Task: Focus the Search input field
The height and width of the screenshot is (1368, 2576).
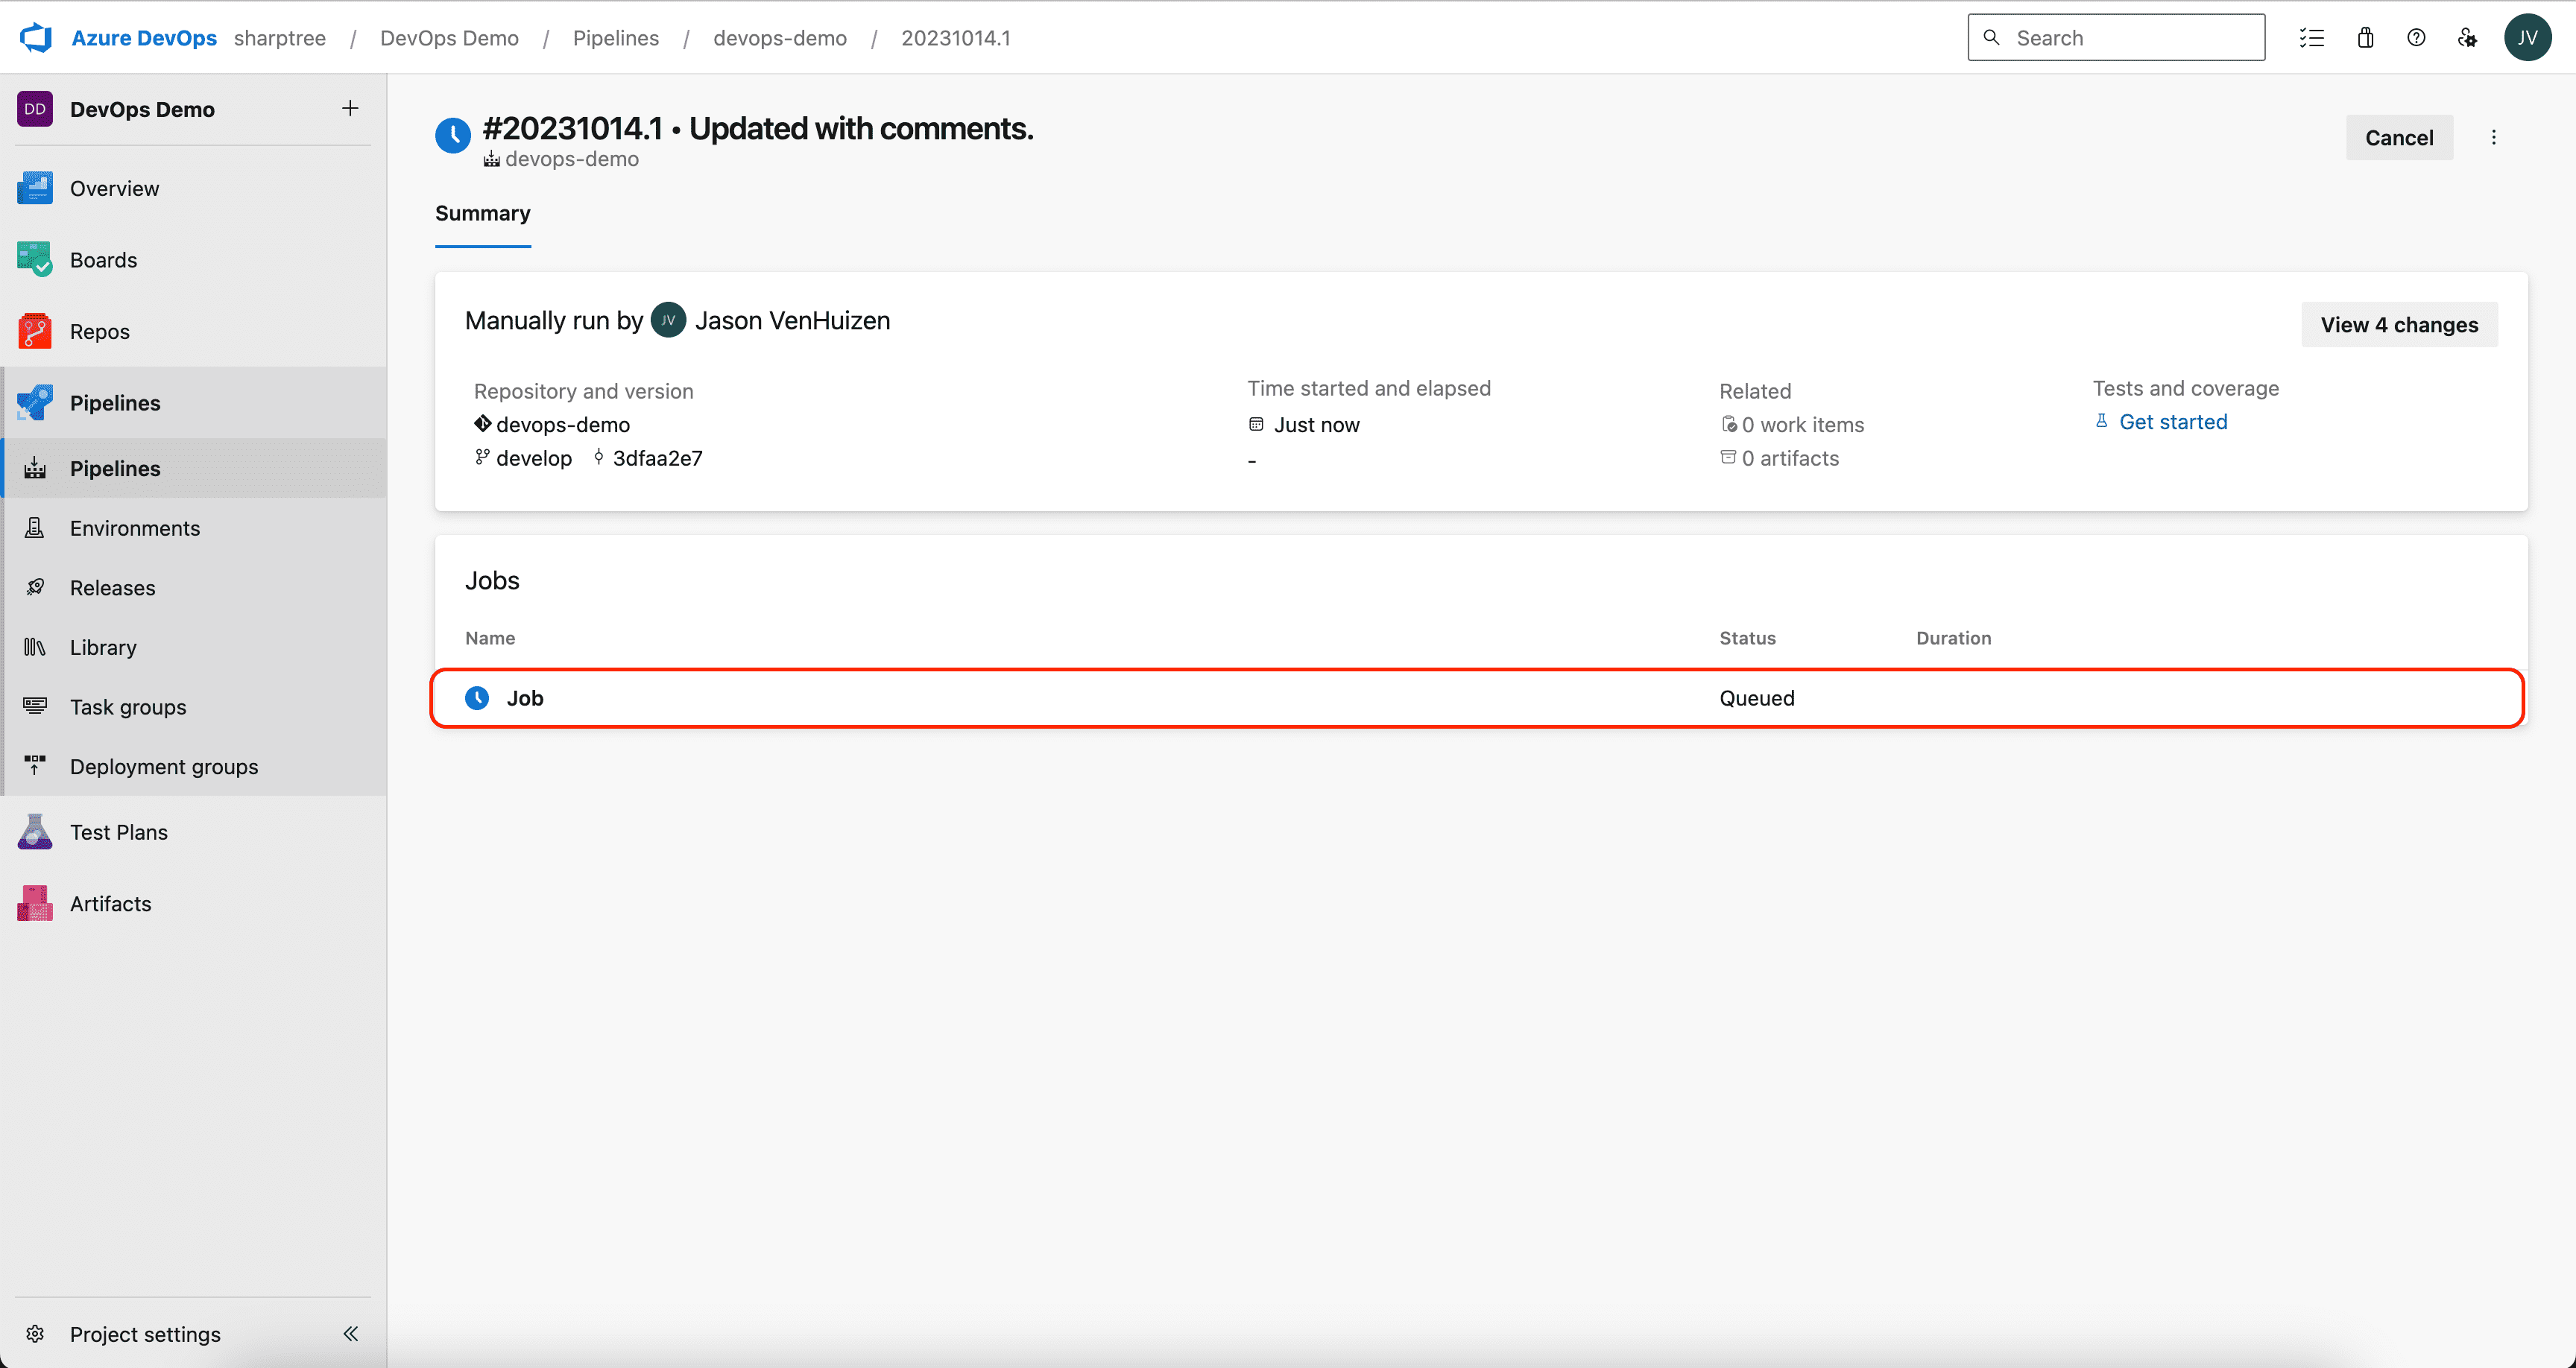Action: click(x=2116, y=38)
